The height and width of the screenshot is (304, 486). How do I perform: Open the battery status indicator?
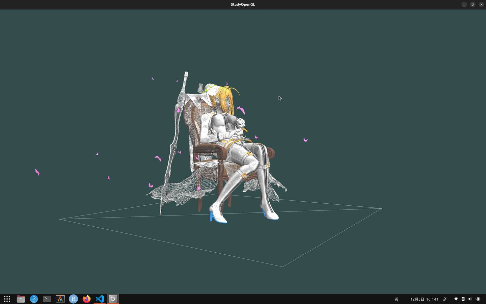pyautogui.click(x=478, y=299)
